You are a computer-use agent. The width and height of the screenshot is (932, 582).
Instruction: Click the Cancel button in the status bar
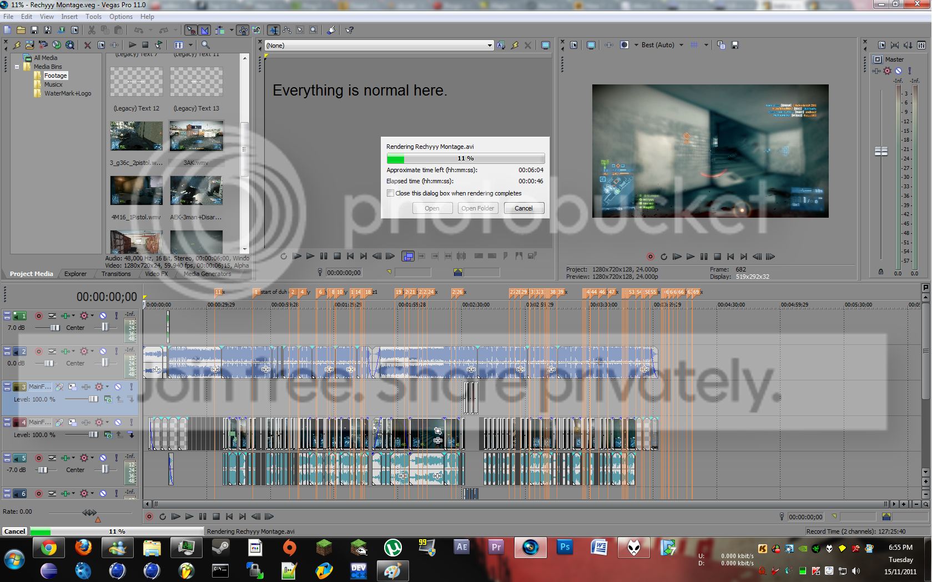(15, 531)
